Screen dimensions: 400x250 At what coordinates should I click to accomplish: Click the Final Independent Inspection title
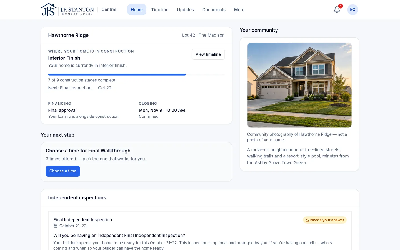(x=82, y=220)
